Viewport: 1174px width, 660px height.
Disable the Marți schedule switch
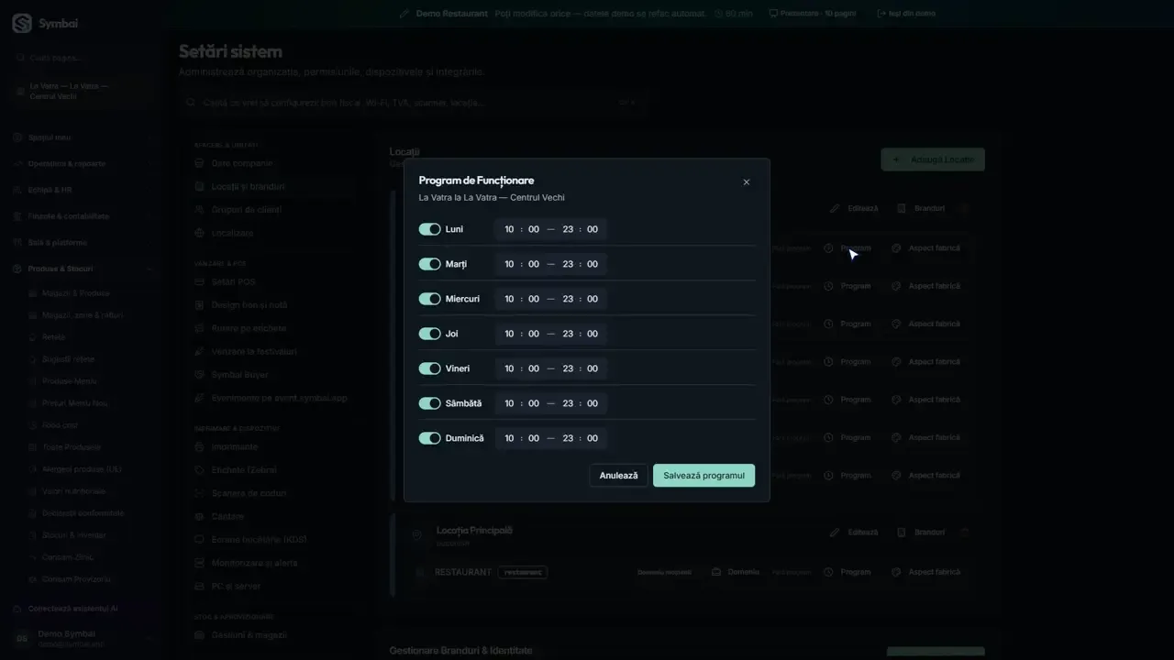tap(429, 264)
